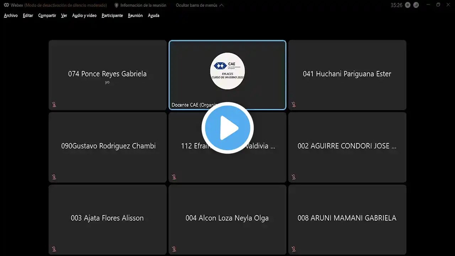Select participant name 041 Huchani Pariguana Ester
455x256 pixels.
click(x=347, y=74)
